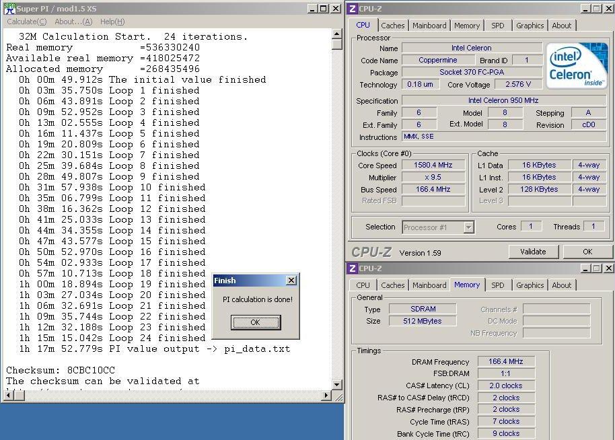Click Memory tab in lower CPU-Z window

467,285
